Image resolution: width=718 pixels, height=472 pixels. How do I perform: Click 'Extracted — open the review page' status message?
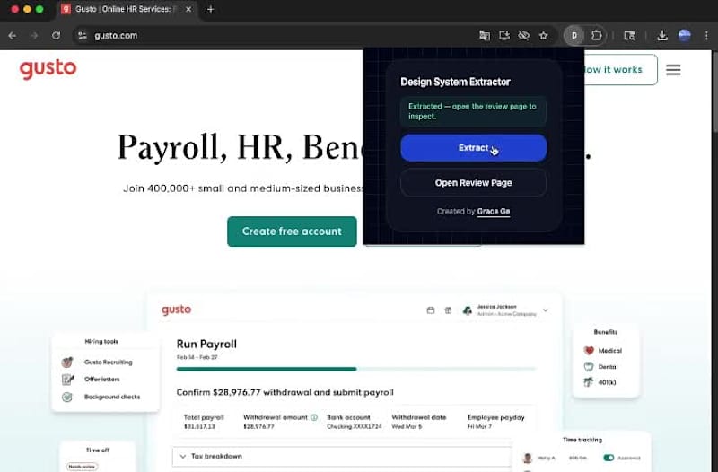(x=473, y=111)
